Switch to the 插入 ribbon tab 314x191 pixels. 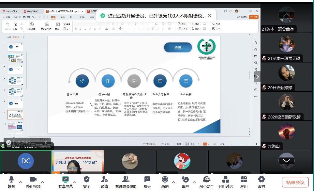point(63,17)
